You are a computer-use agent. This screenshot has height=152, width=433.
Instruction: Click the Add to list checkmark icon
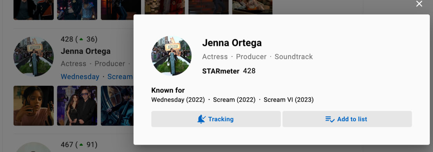tap(330, 119)
